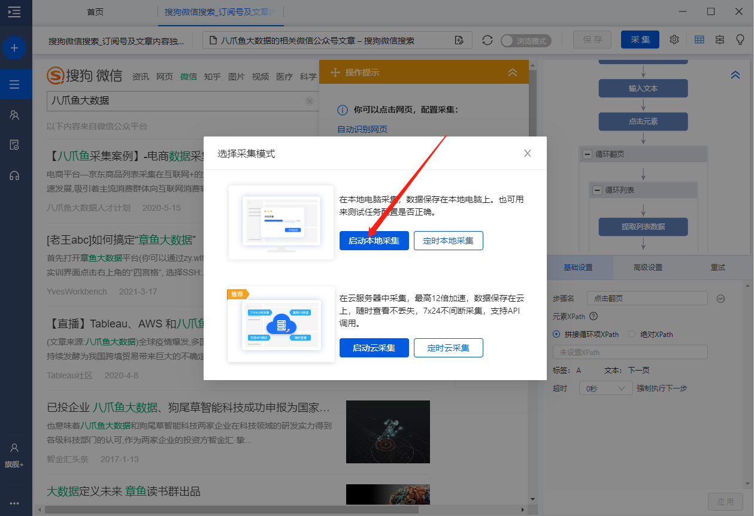
Task: Open the 网页 navigation link
Action: (165, 77)
